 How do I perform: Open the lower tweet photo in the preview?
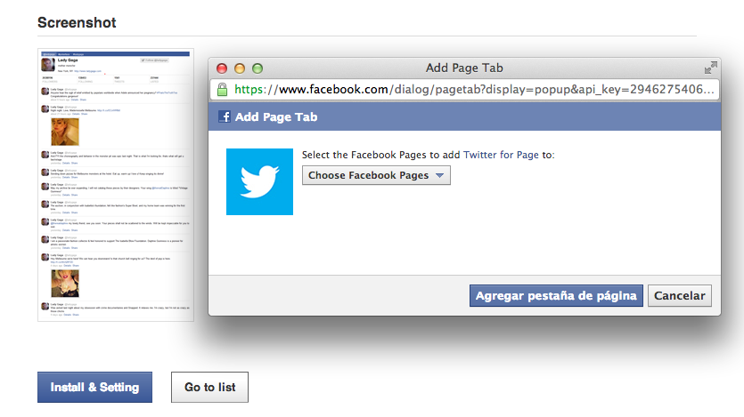pyautogui.click(x=63, y=283)
